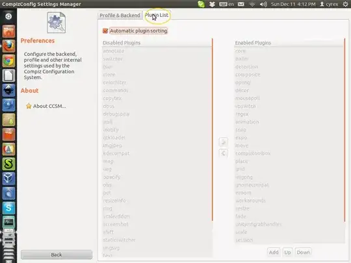This screenshot has width=351, height=263.
Task: Open the Terminal launcher icon
Action: coord(8,222)
